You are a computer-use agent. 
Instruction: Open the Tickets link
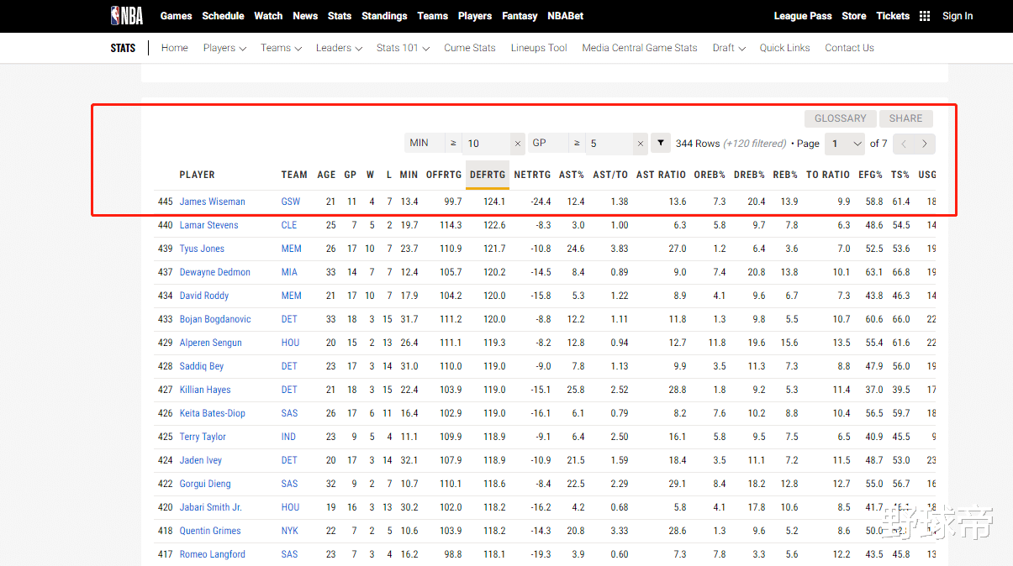[x=893, y=16]
